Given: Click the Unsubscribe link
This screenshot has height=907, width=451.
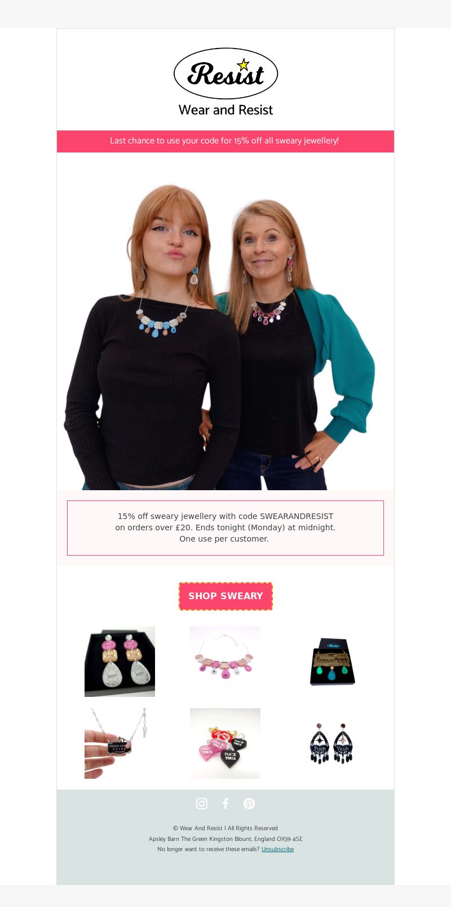Looking at the screenshot, I should tap(277, 849).
